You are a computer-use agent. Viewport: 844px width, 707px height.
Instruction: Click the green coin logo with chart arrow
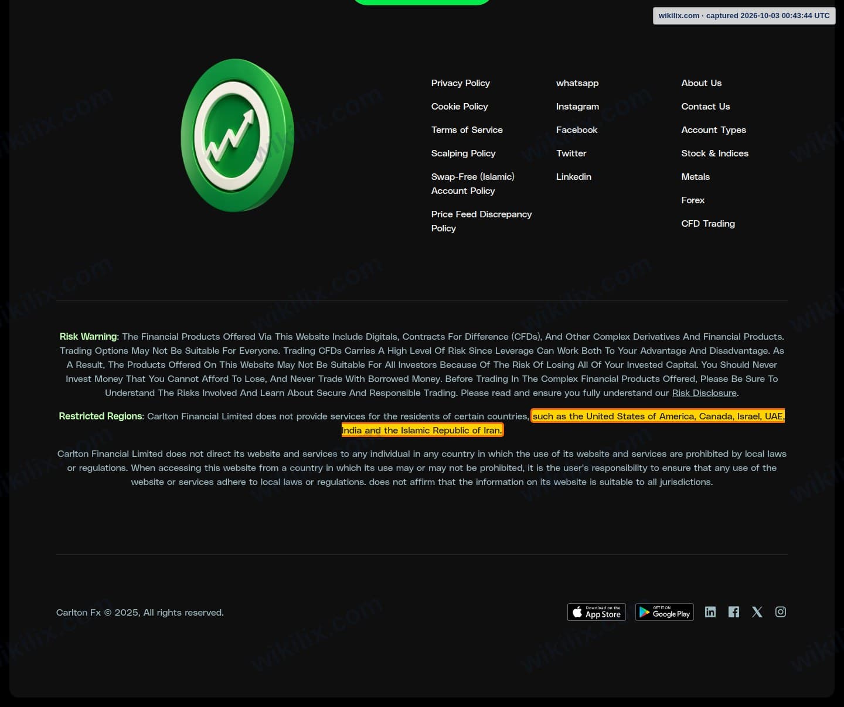(237, 135)
